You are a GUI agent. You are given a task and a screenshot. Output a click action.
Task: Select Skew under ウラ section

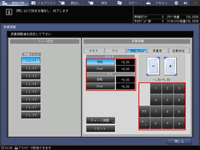(101, 86)
